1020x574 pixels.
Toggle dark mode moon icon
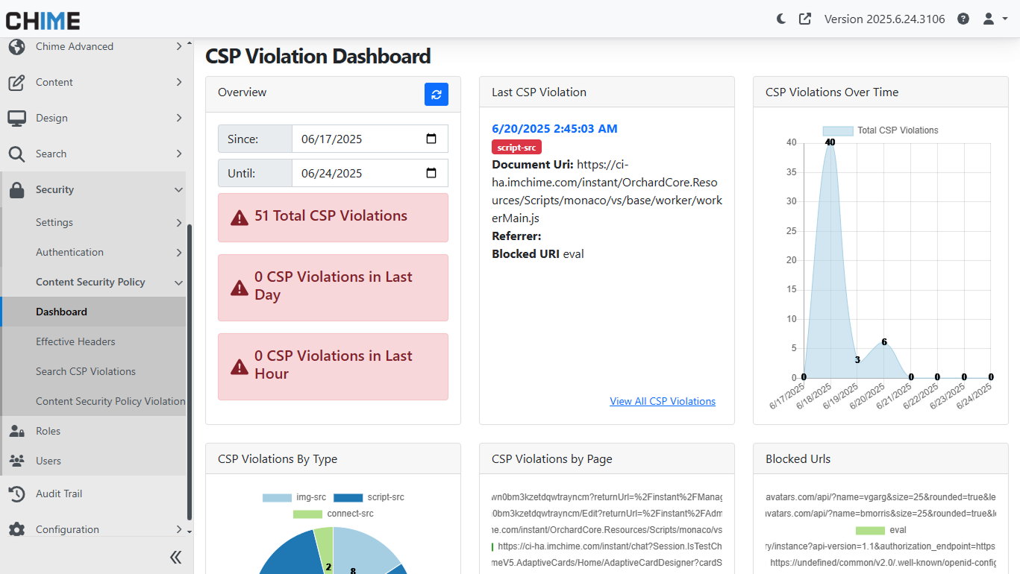781,19
